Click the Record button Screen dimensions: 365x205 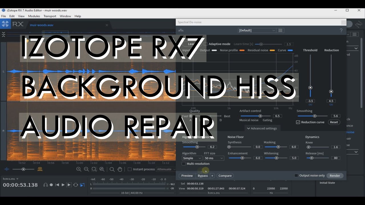(x=51, y=185)
